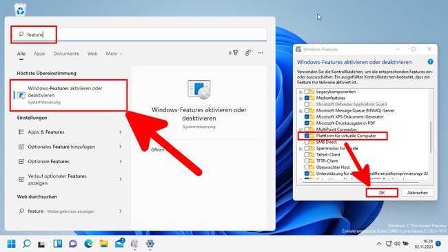The image size is (448, 252).
Task: Expand chevron beside Optionales Feature hinzufügen
Action: click(x=121, y=147)
